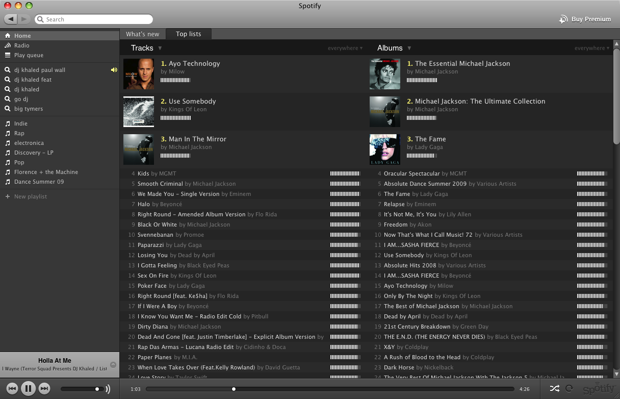Click the Home icon in the sidebar
Image resolution: width=620 pixels, height=399 pixels.
point(8,36)
